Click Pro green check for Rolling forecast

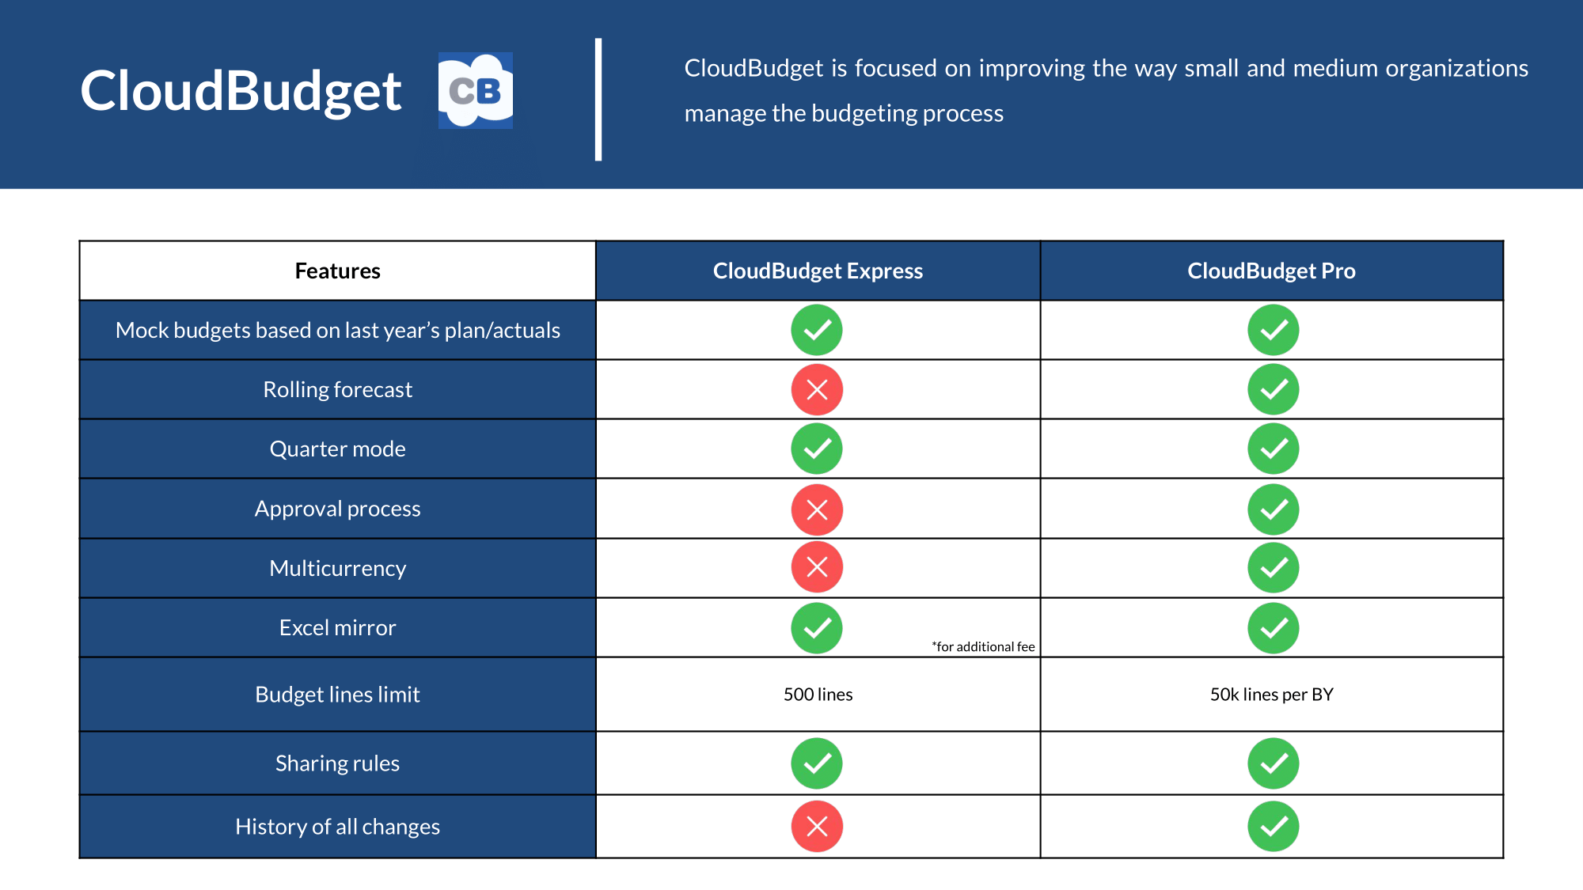pyautogui.click(x=1273, y=389)
